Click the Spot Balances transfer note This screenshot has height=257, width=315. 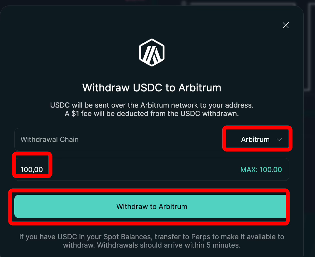point(152,237)
